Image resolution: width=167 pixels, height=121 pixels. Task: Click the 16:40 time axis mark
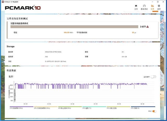[72, 104]
